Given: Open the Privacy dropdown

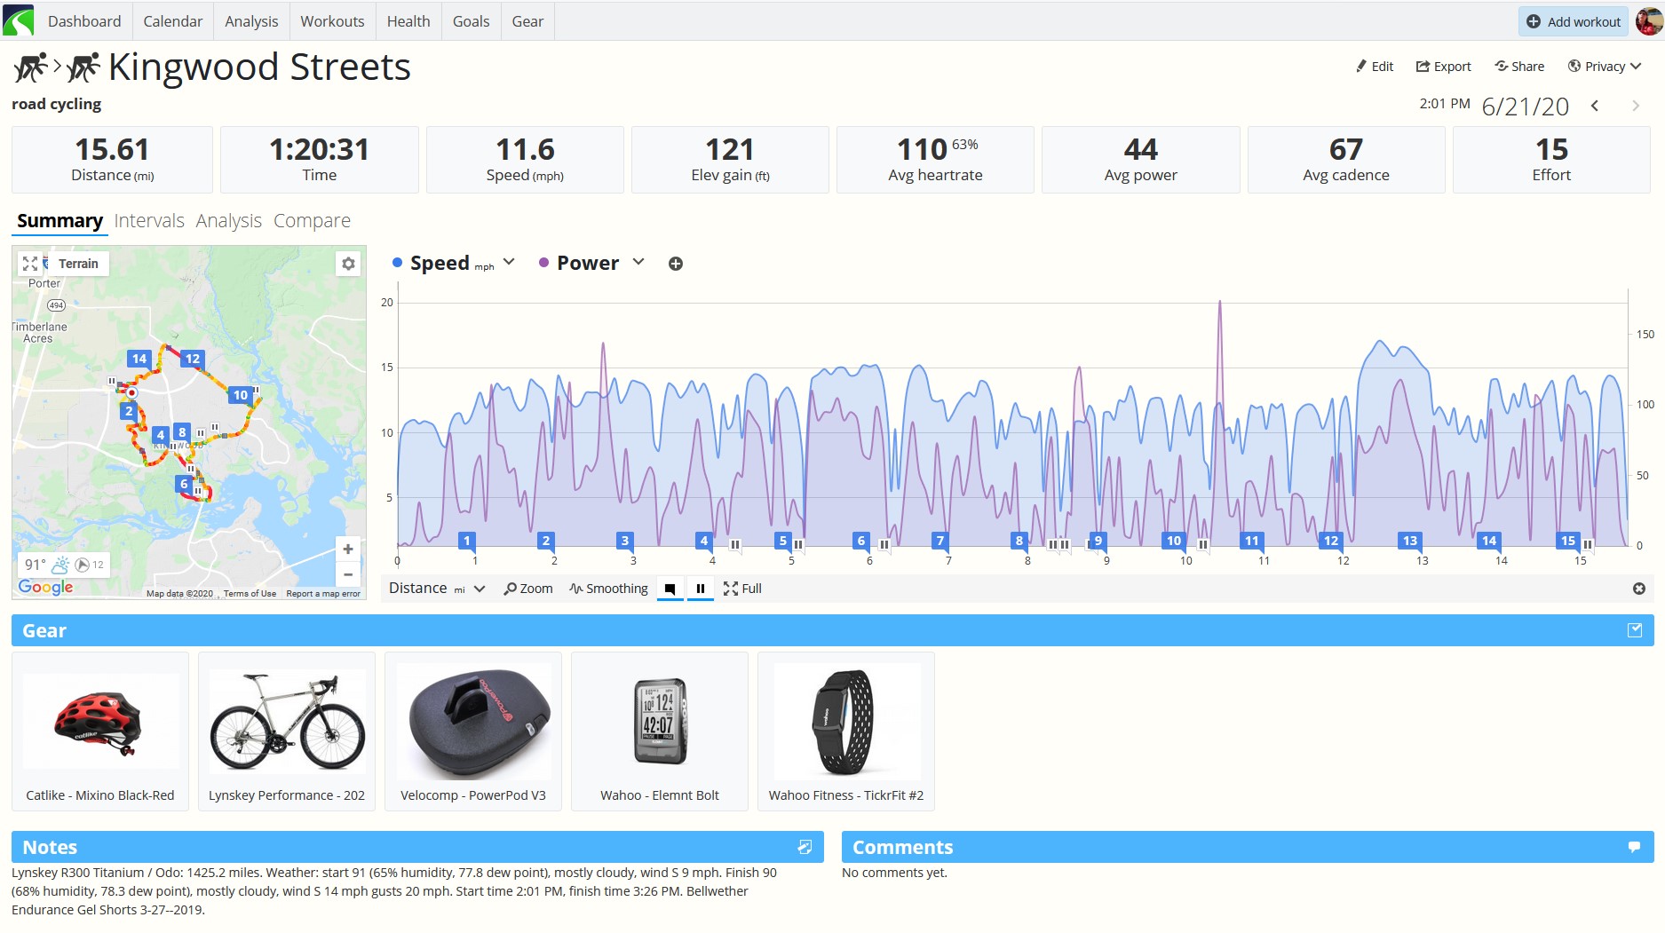Looking at the screenshot, I should [1605, 67].
